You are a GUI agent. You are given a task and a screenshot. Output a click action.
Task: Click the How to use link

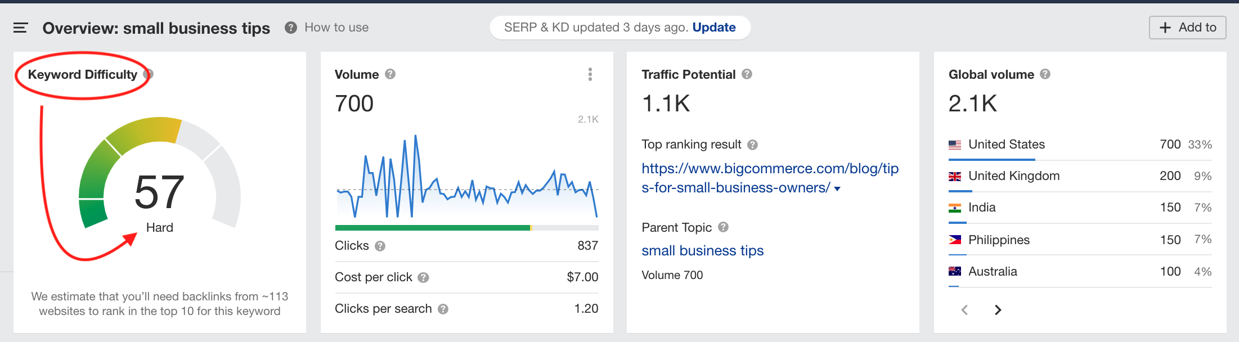(x=335, y=27)
